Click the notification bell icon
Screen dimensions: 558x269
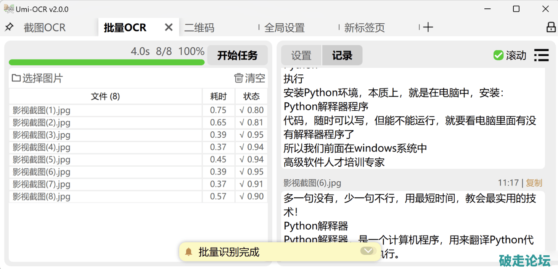188,252
